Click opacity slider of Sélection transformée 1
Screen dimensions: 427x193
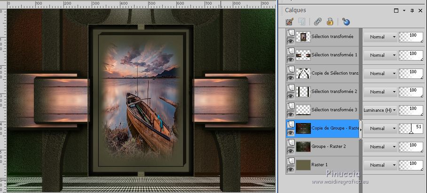coord(411,55)
